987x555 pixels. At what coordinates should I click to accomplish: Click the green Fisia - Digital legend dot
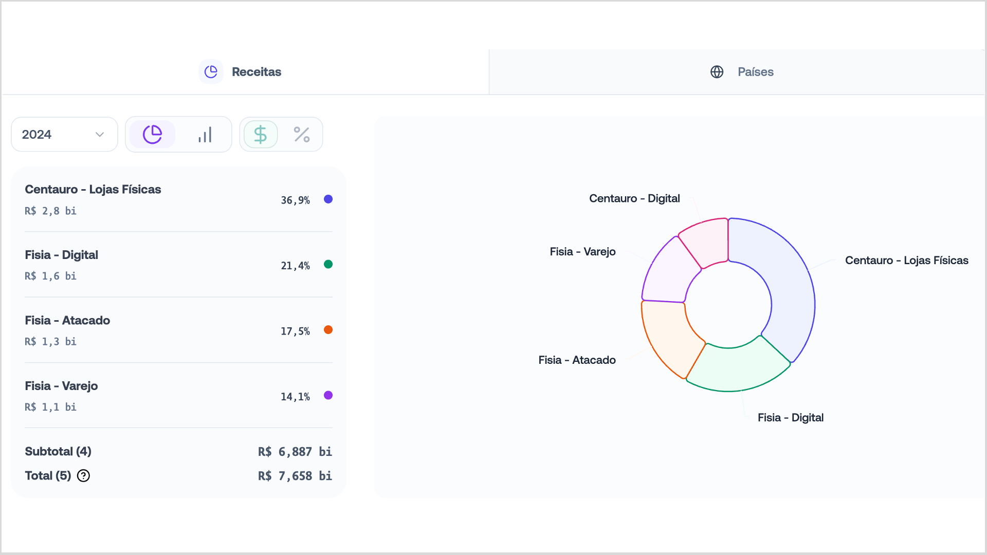pos(328,265)
